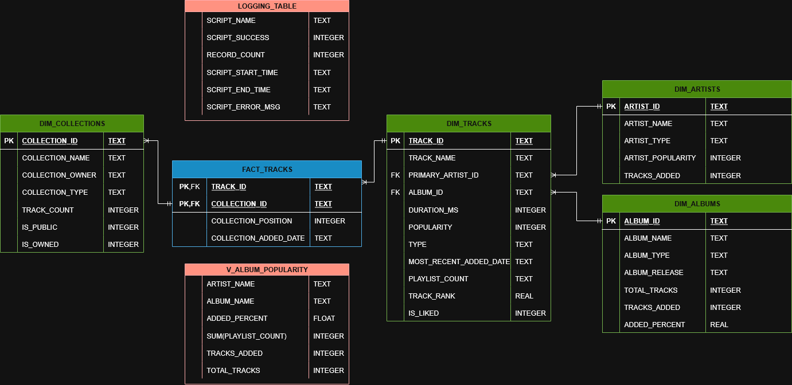Select the DIM_COLLECTIONS table header
This screenshot has width=792, height=385.
click(72, 123)
